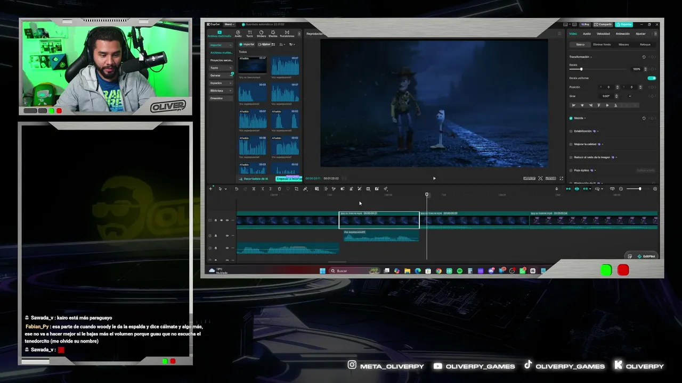The image size is (682, 383).
Task: Click the undo arrow in timeline toolbar
Action: click(237, 189)
